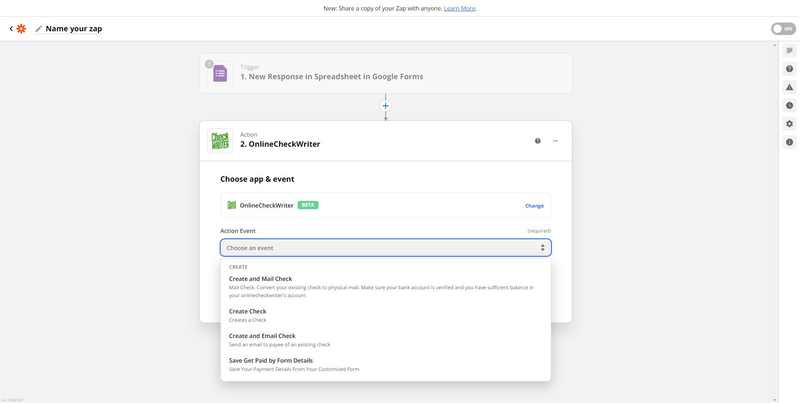Open the help question mark in right sidebar
The width and height of the screenshot is (800, 403).
tap(789, 69)
